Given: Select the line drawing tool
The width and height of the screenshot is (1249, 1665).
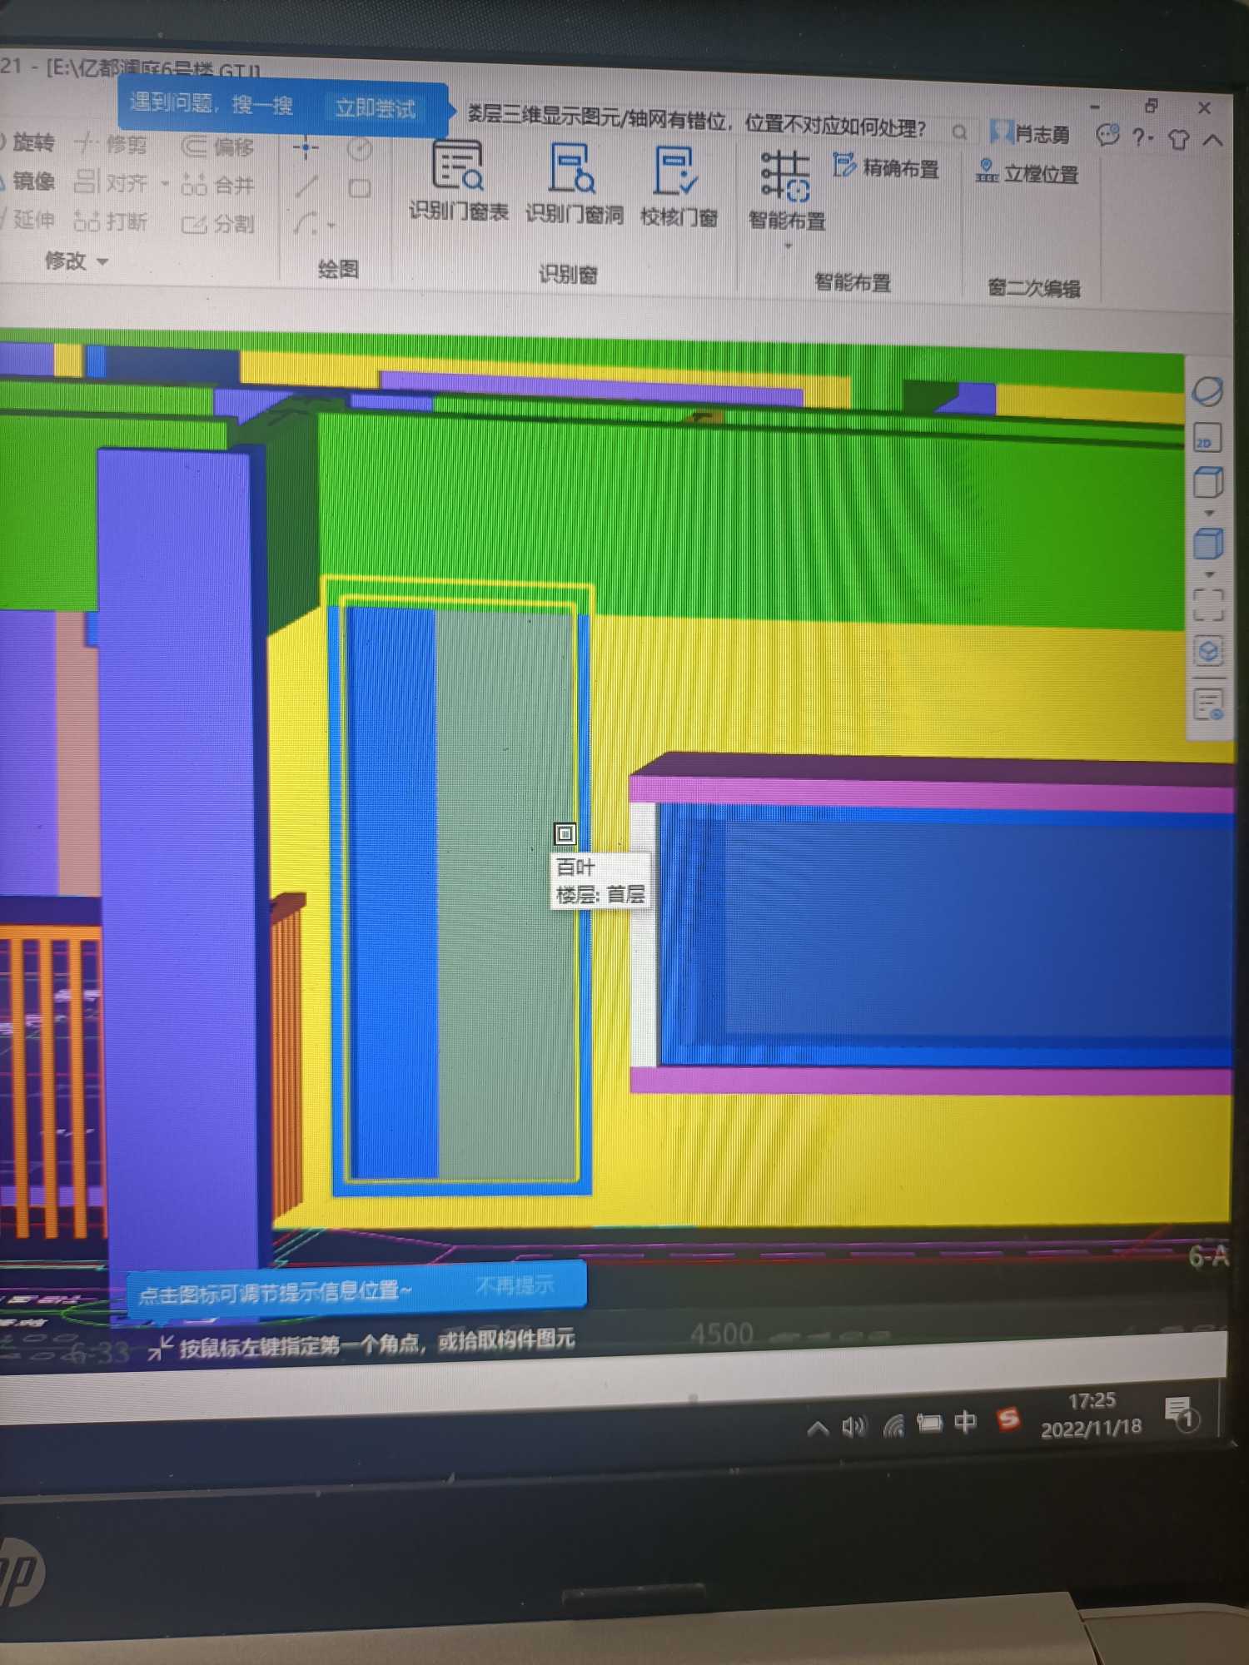Looking at the screenshot, I should 306,186.
